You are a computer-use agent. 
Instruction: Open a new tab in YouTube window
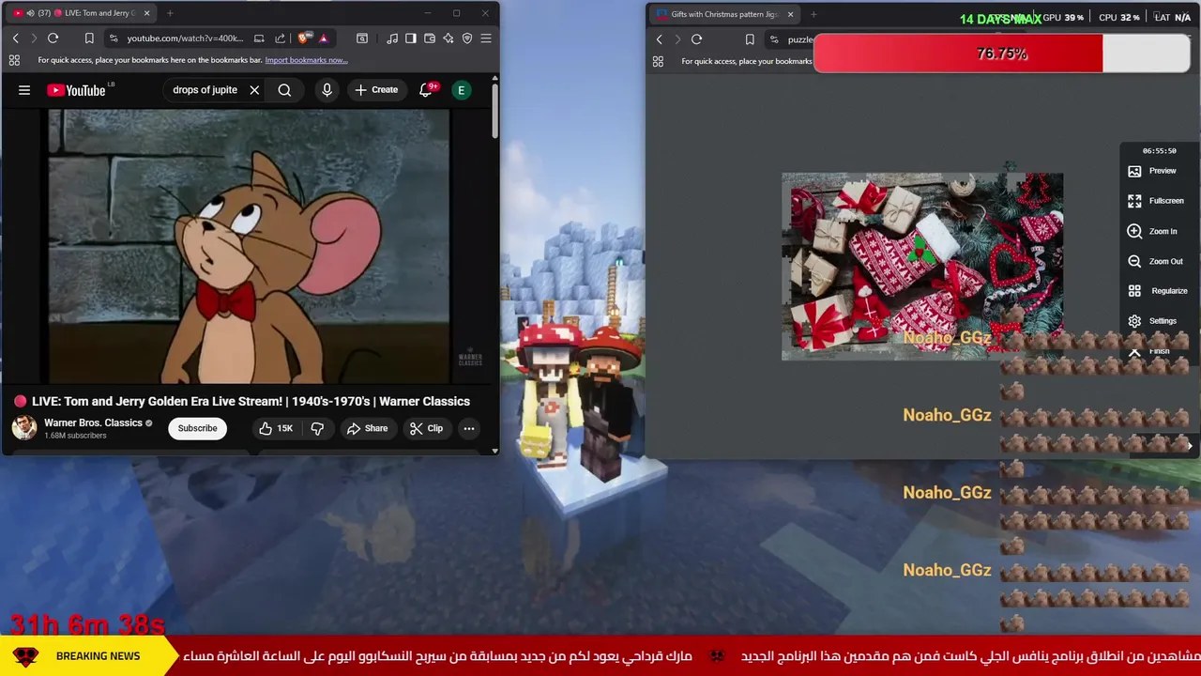(x=170, y=13)
